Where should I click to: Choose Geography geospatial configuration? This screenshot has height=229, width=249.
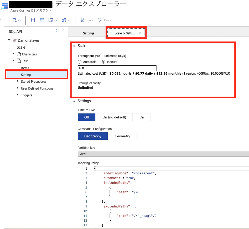(93, 136)
